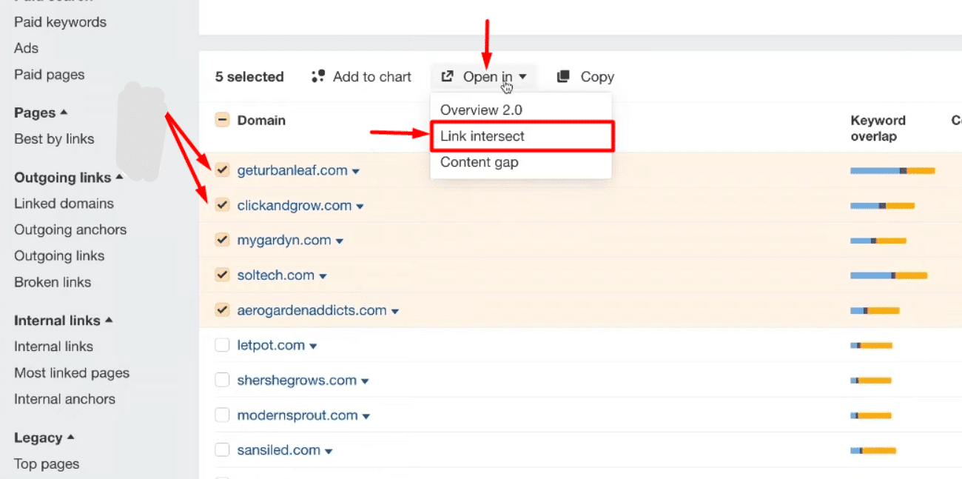The height and width of the screenshot is (479, 962).
Task: Collapse the Legacy sidebar section arrow
Action: 71,438
